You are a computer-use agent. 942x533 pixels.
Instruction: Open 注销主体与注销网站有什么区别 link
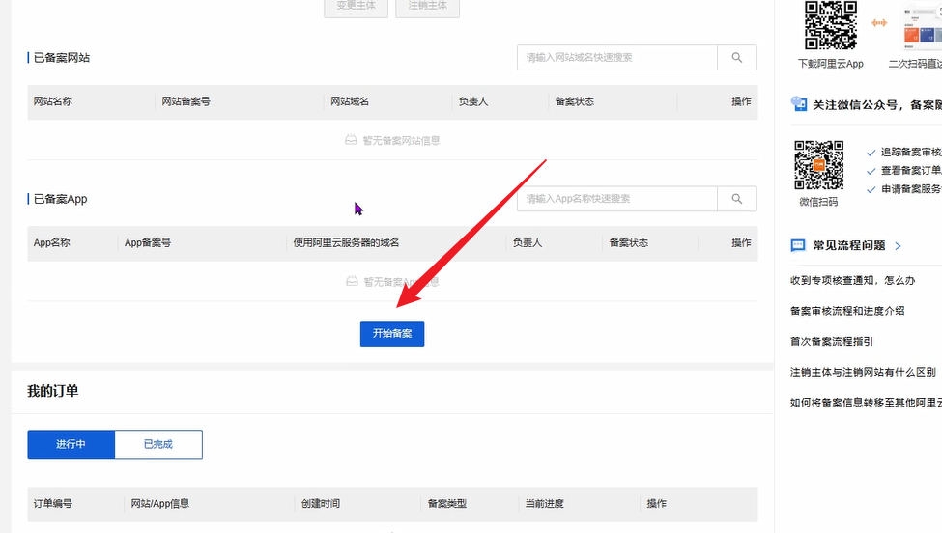(863, 372)
